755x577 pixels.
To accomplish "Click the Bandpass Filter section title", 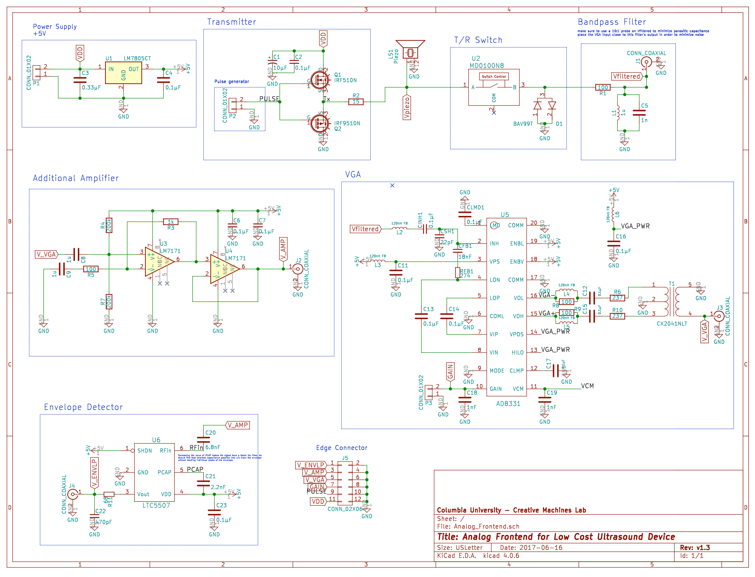I will pyautogui.click(x=612, y=22).
